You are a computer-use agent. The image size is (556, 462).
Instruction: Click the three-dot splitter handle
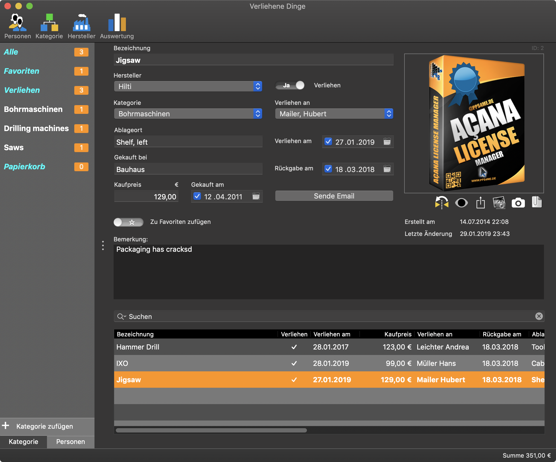pos(103,245)
